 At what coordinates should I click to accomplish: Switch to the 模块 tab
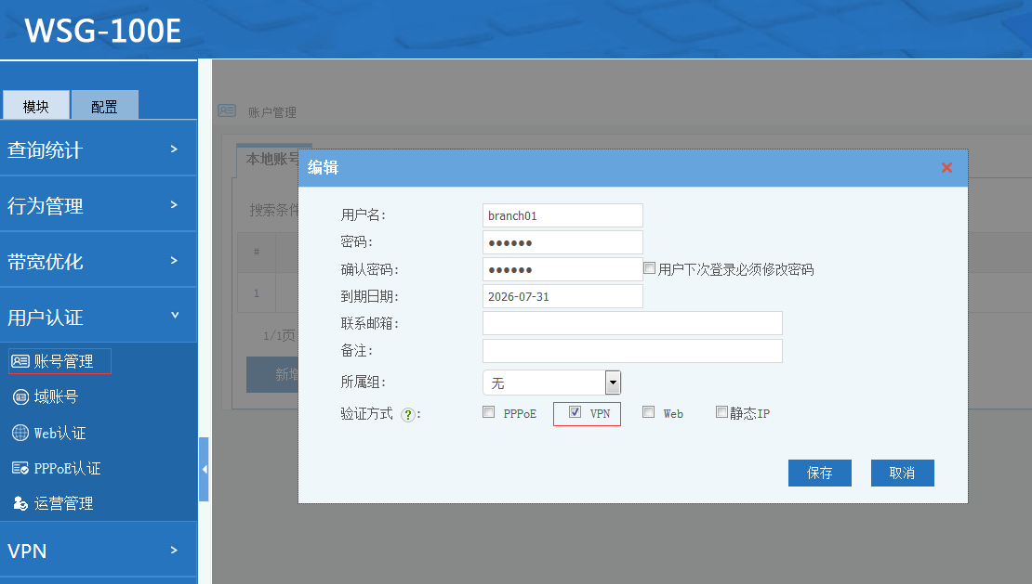pos(36,106)
